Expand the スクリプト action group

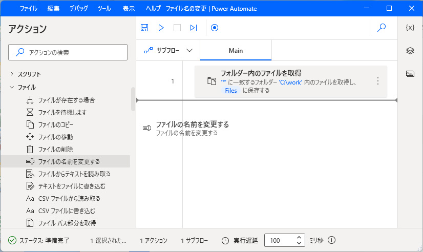click(12, 74)
